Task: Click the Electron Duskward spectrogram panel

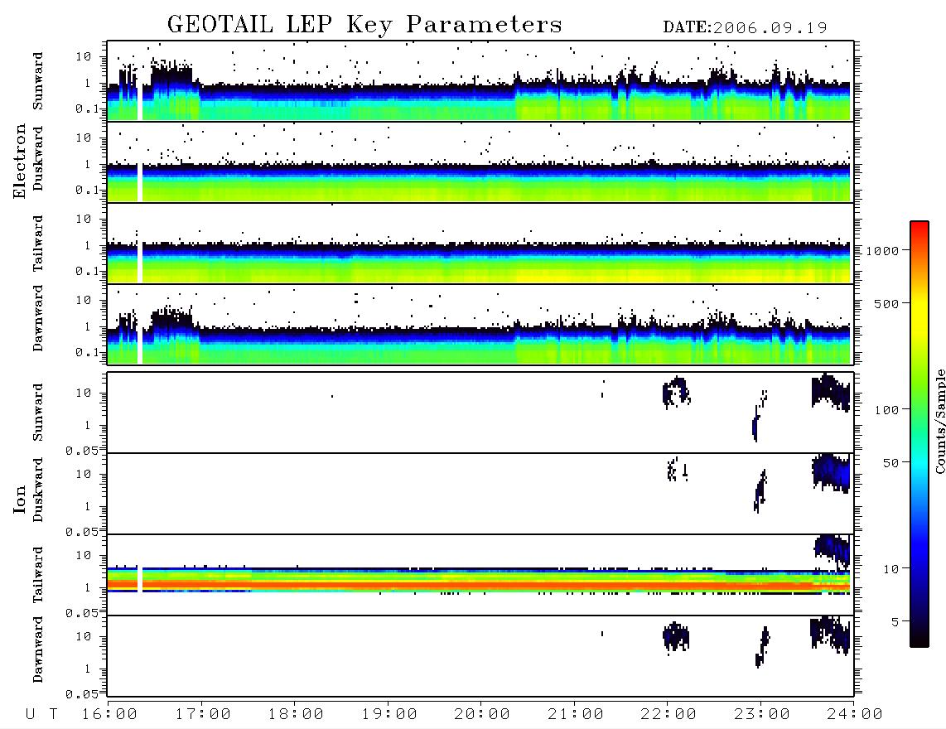Action: pos(480,162)
